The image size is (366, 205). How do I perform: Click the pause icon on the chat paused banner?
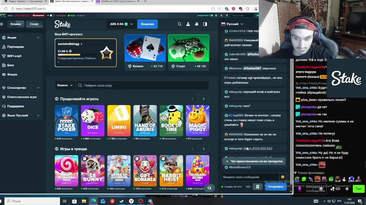[x=227, y=161]
